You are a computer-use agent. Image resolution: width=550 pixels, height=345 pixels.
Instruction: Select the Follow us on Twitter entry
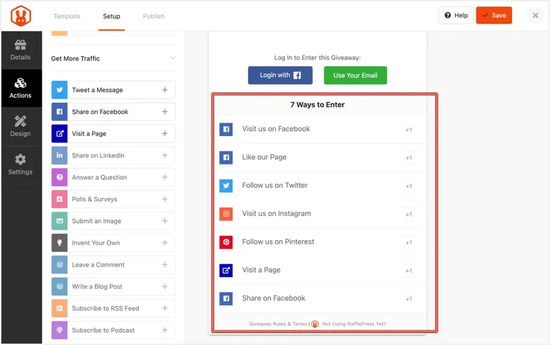pos(275,185)
